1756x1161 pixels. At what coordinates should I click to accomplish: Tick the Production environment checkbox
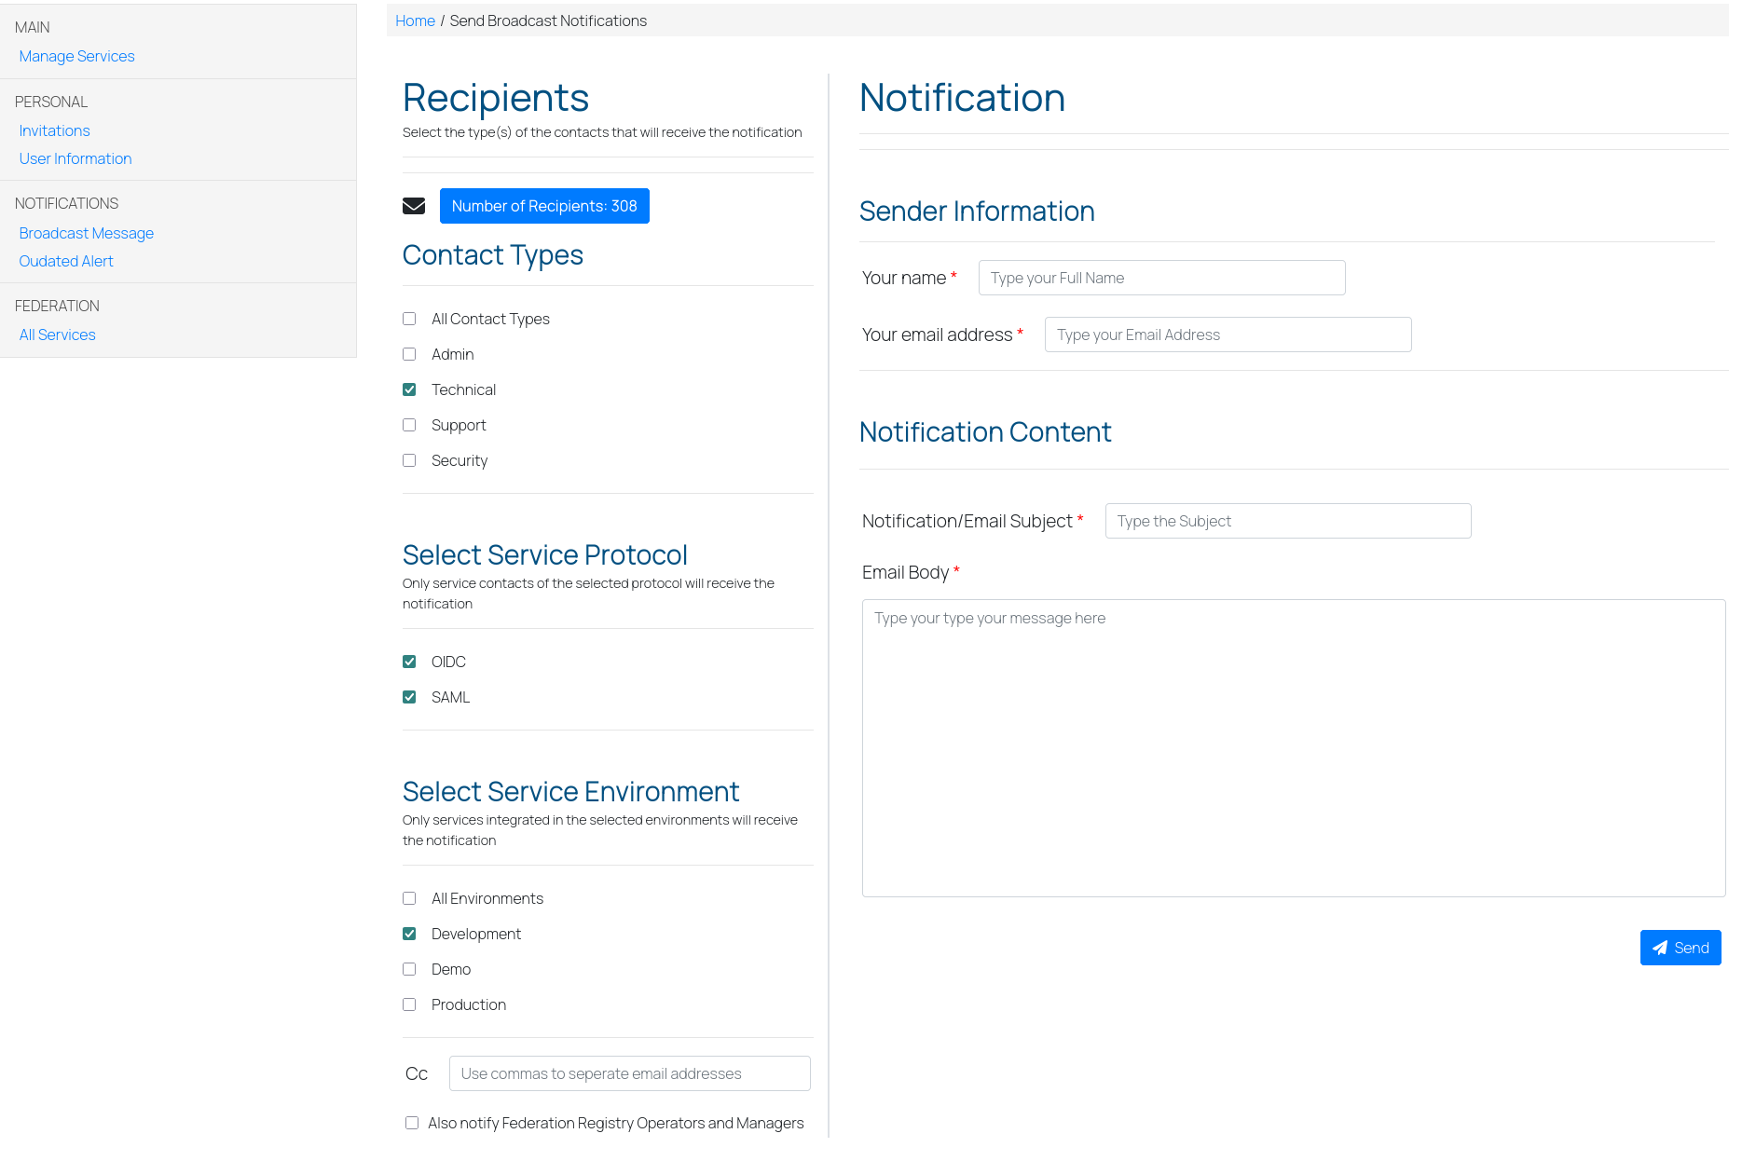409,1004
